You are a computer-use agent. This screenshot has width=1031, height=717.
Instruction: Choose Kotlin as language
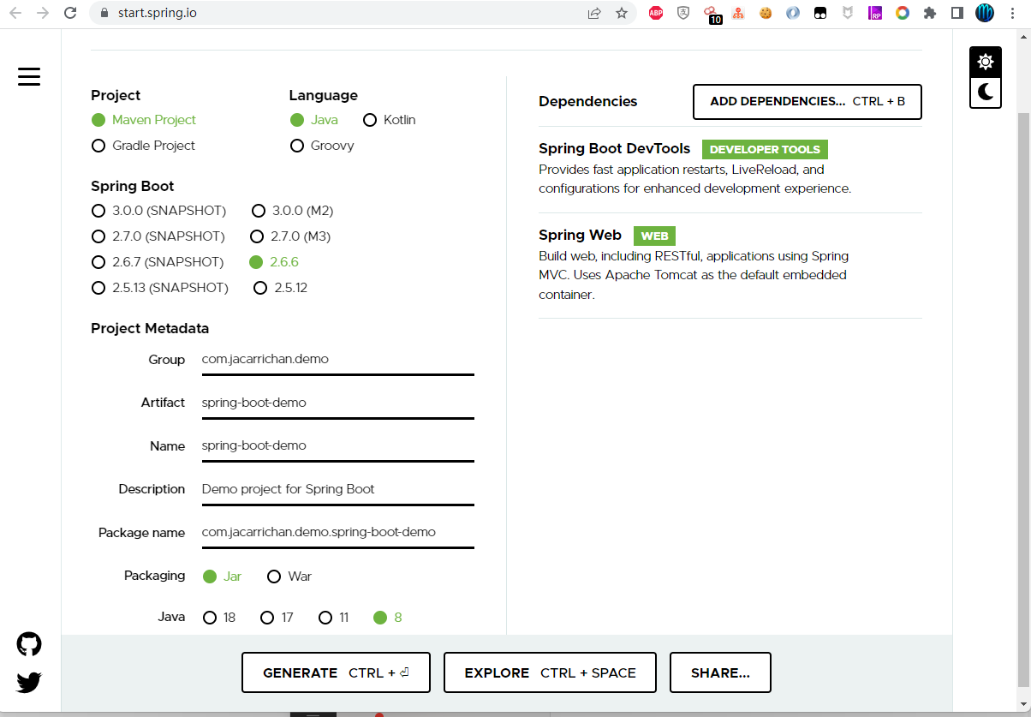pyautogui.click(x=390, y=120)
